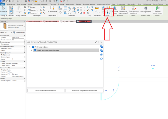Choose the Align tool in the Изменить panel
The image size is (168, 119).
[x=60, y=8]
